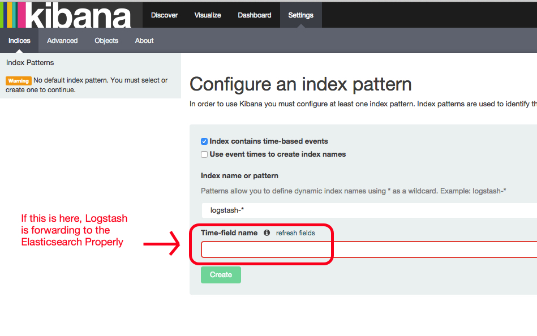Click the green Create button
The image size is (537, 336).
click(x=221, y=275)
